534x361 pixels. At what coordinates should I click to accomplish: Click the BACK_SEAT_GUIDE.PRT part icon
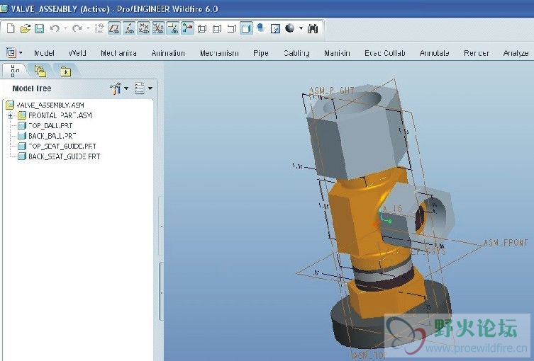point(22,156)
